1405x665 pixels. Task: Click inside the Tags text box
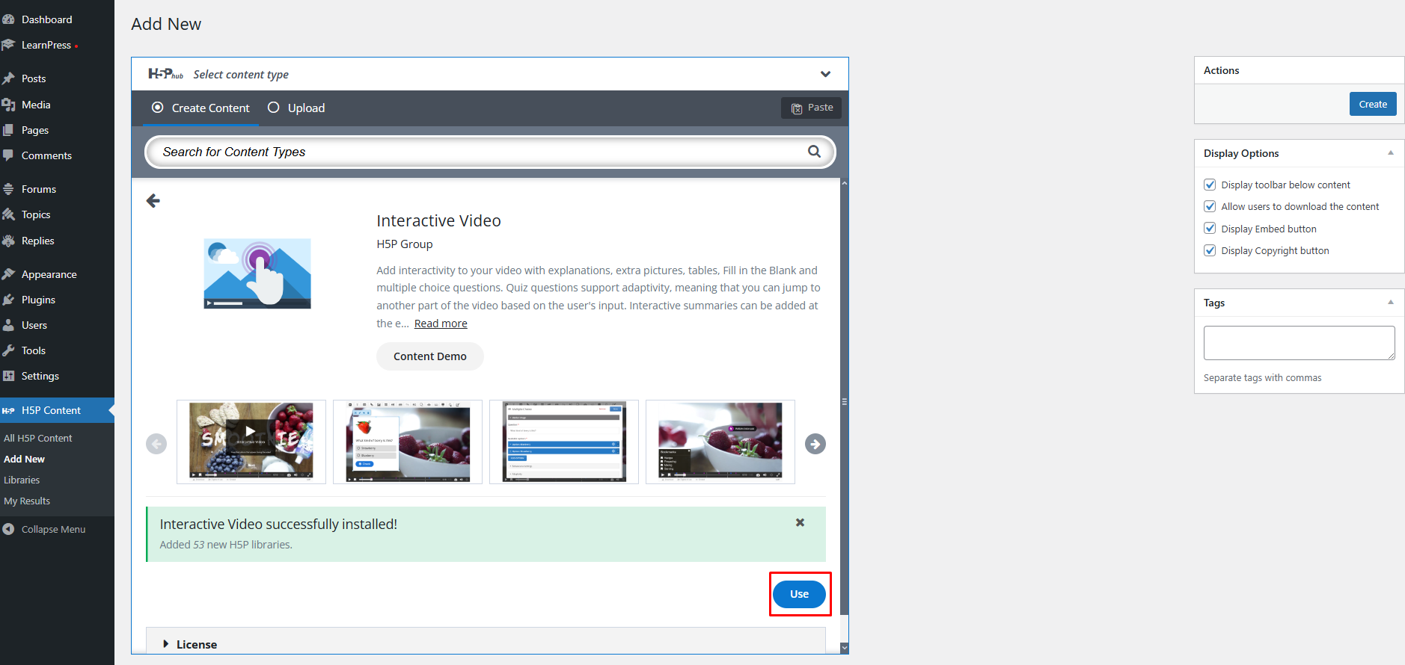[x=1299, y=343]
